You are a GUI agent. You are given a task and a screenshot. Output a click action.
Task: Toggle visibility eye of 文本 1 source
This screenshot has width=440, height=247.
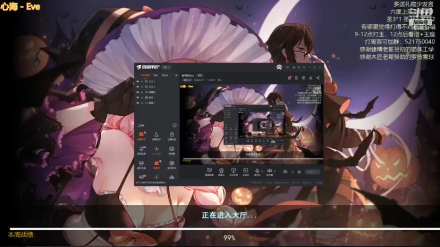137,81
